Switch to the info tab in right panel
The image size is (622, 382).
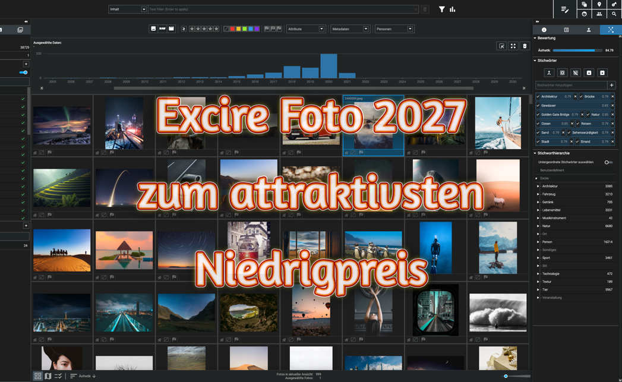(544, 30)
